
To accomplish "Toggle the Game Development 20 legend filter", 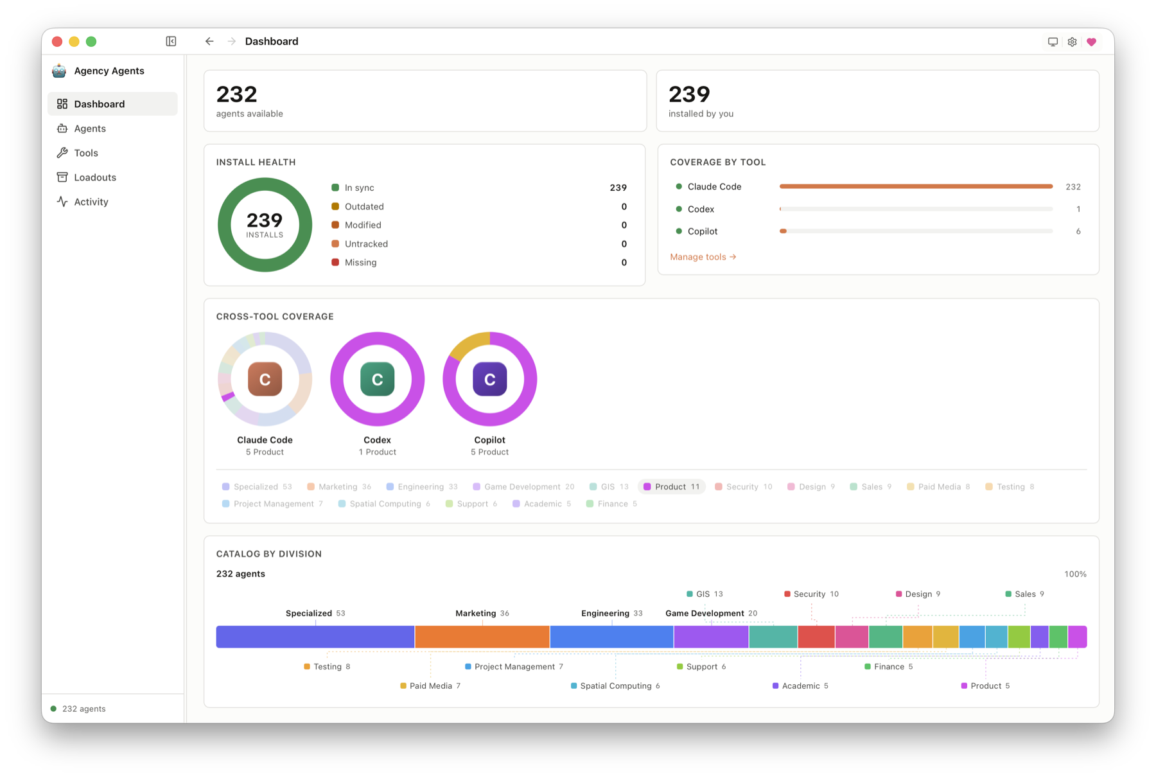I will point(523,487).
